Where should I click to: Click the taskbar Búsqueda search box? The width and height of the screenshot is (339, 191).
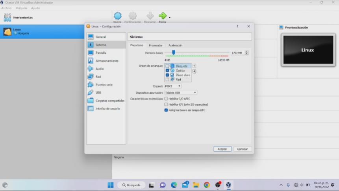click(131, 185)
